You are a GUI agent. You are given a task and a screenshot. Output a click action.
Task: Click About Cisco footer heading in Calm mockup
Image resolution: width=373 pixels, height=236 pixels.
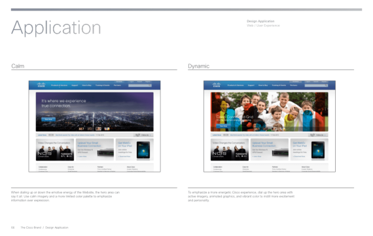click(131, 167)
